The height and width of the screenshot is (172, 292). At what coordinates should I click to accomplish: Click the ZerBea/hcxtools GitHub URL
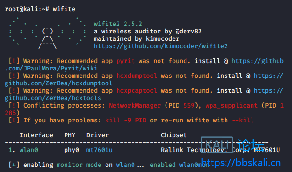tap(144, 95)
